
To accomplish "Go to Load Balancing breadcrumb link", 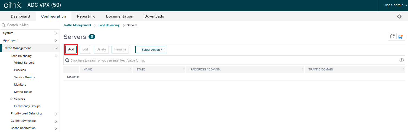I will pyautogui.click(x=109, y=25).
